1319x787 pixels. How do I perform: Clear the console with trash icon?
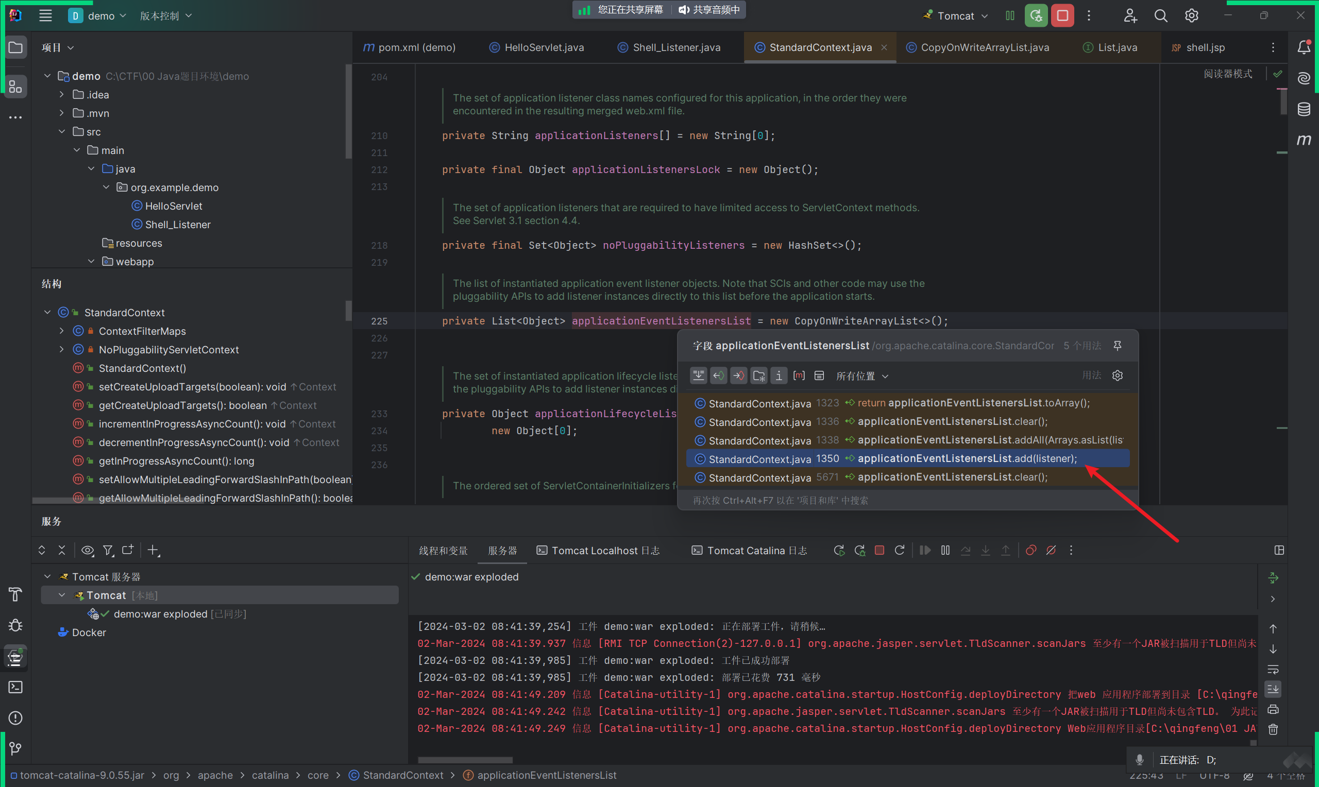pos(1273,730)
